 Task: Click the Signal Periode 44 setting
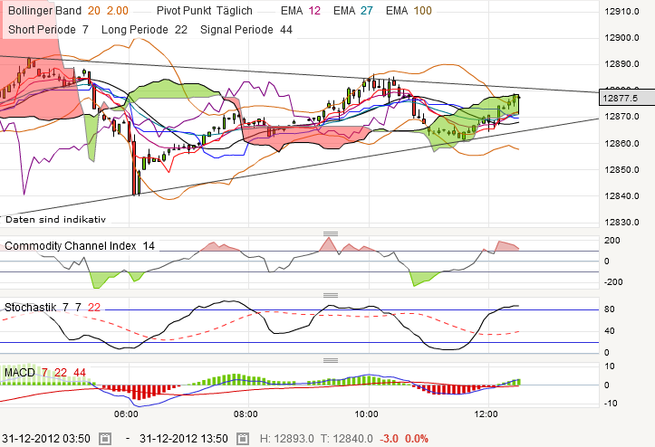pos(246,30)
